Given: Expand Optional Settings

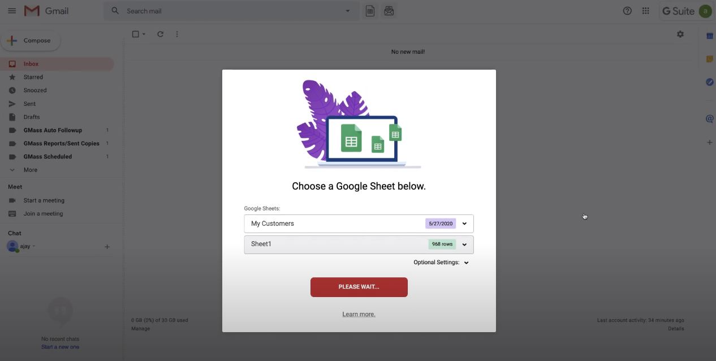Looking at the screenshot, I should pyautogui.click(x=441, y=263).
